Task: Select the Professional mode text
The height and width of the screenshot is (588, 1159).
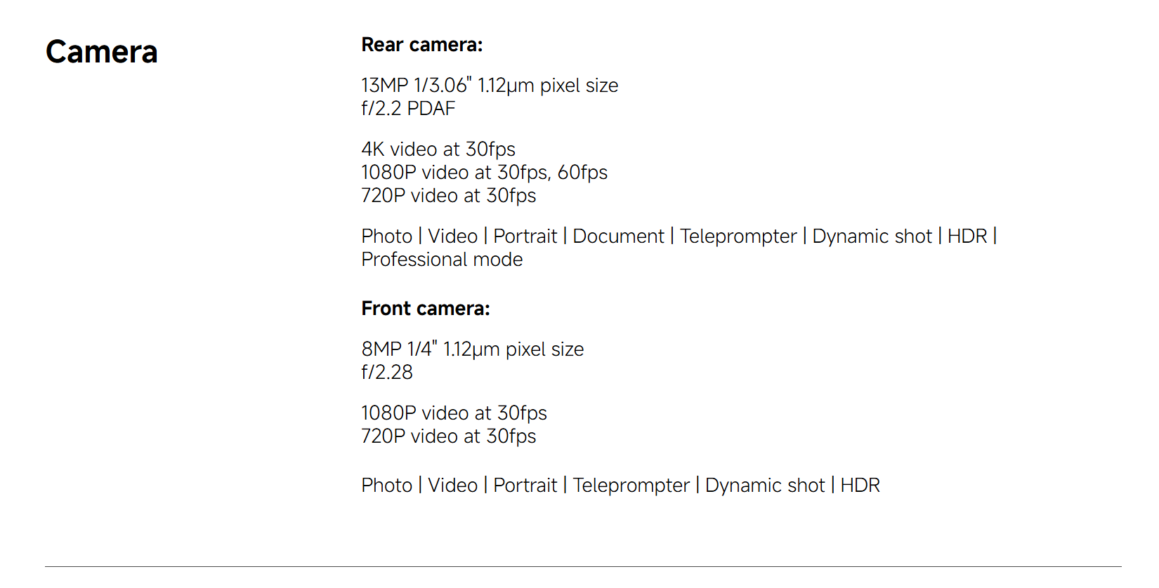Action: coord(442,260)
